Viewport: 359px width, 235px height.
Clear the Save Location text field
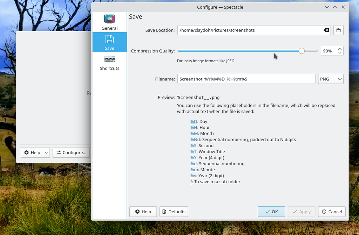point(326,30)
